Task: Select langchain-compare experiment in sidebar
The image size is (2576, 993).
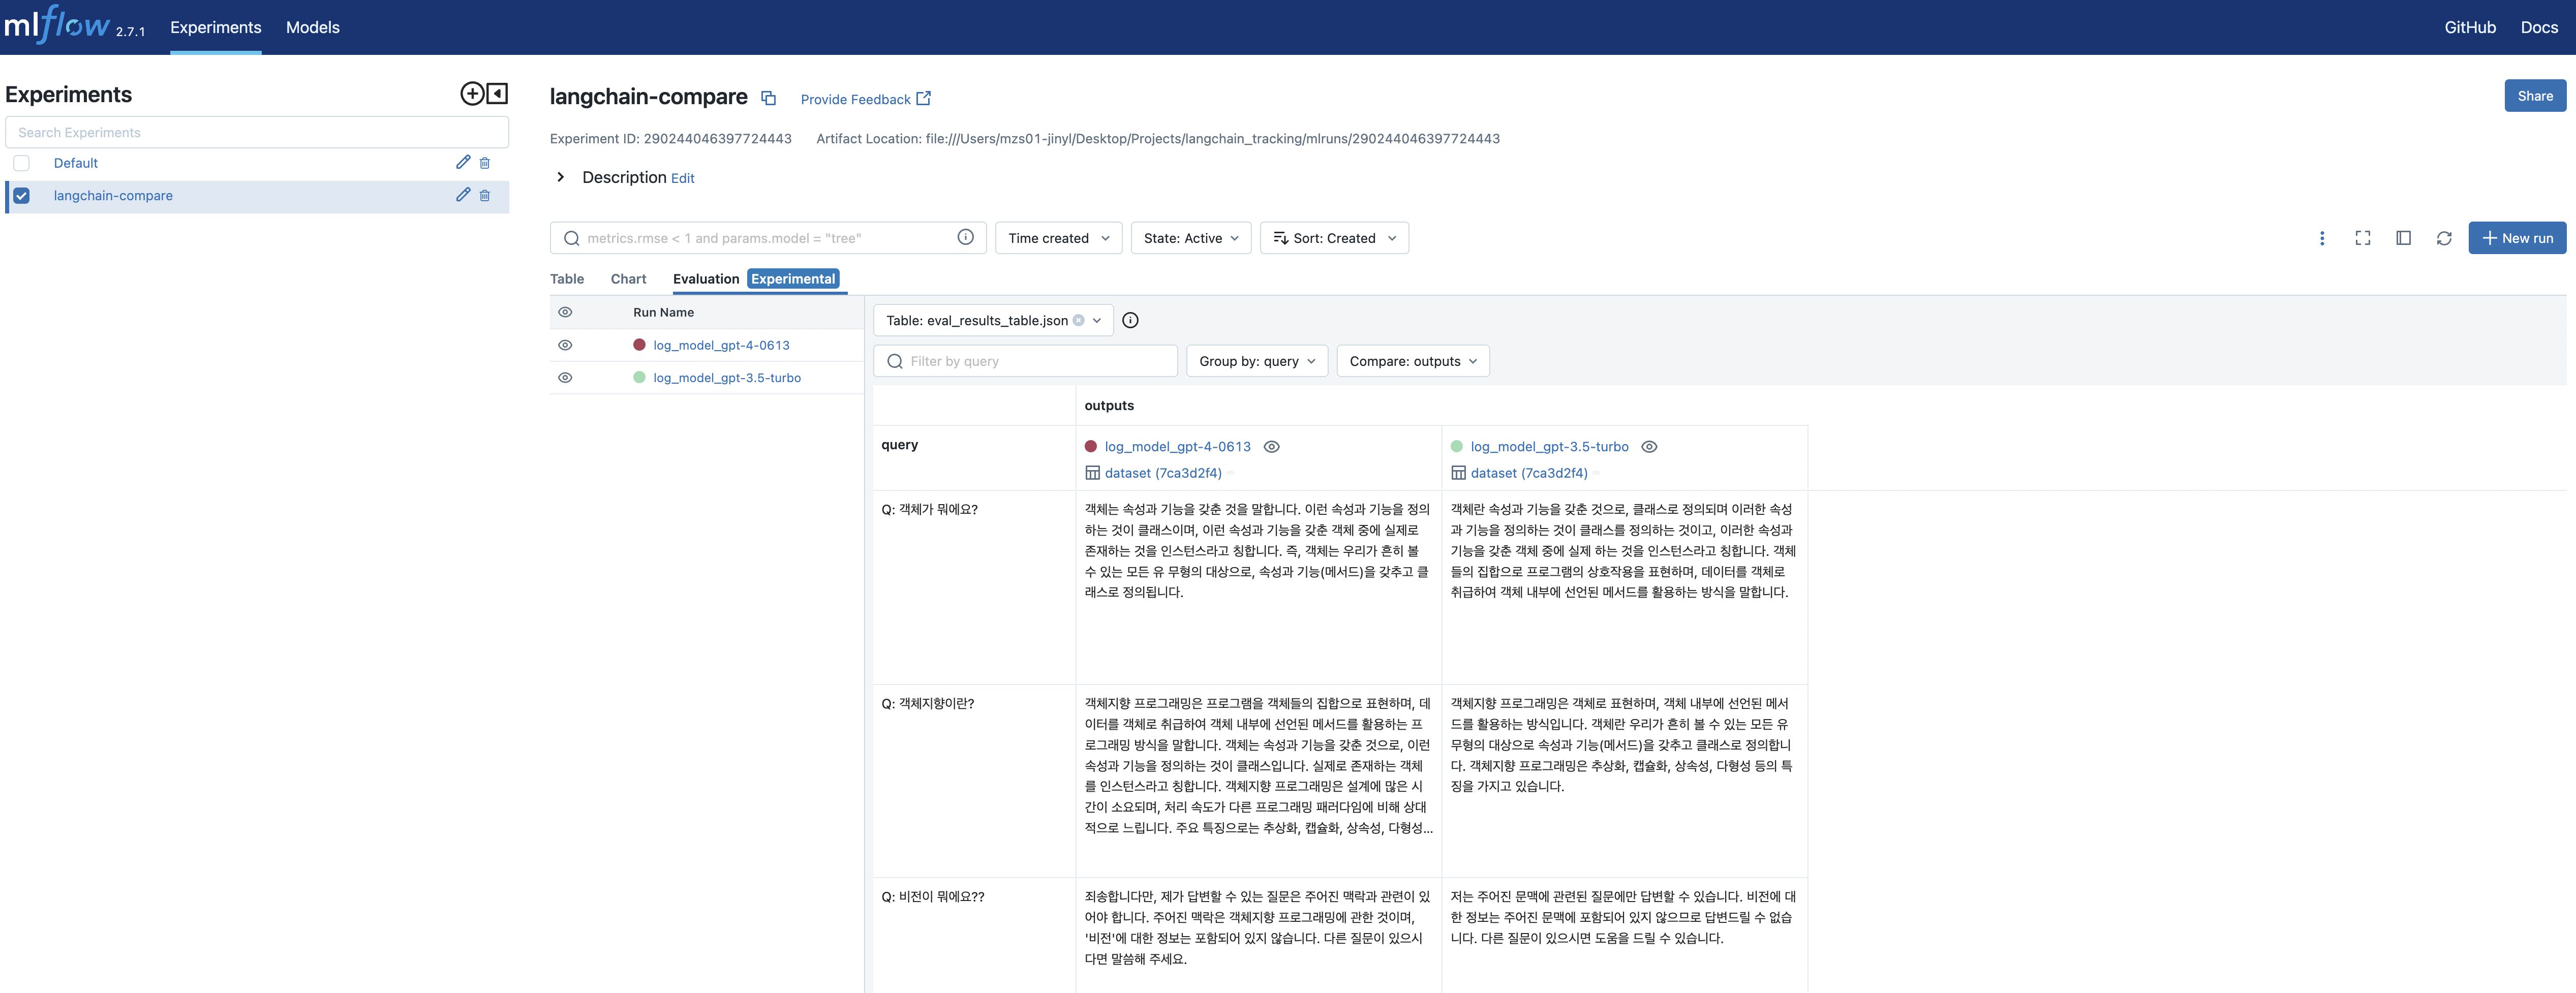Action: pos(113,195)
